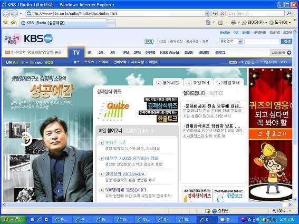Click the 퀴즈의 영웅 blog banner ad
Viewport: 299px width, 224px height.
271,135
